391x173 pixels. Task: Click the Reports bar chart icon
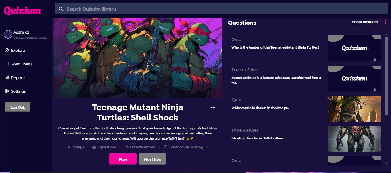(x=7, y=78)
